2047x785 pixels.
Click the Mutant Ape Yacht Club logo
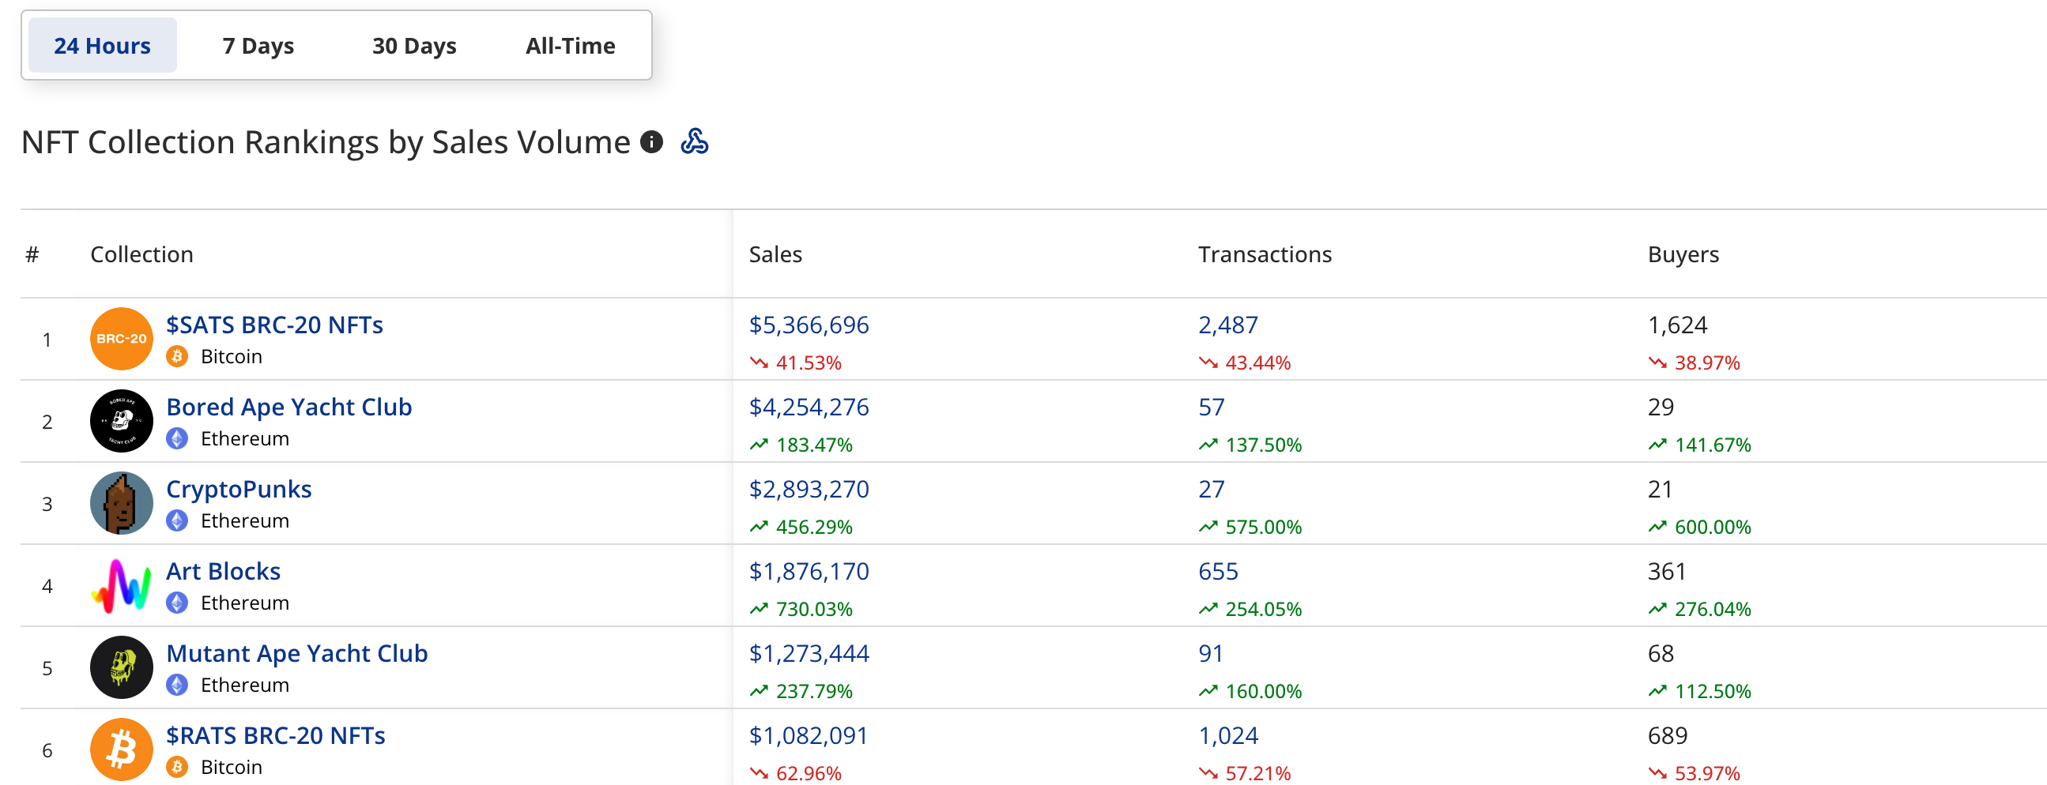click(121, 667)
